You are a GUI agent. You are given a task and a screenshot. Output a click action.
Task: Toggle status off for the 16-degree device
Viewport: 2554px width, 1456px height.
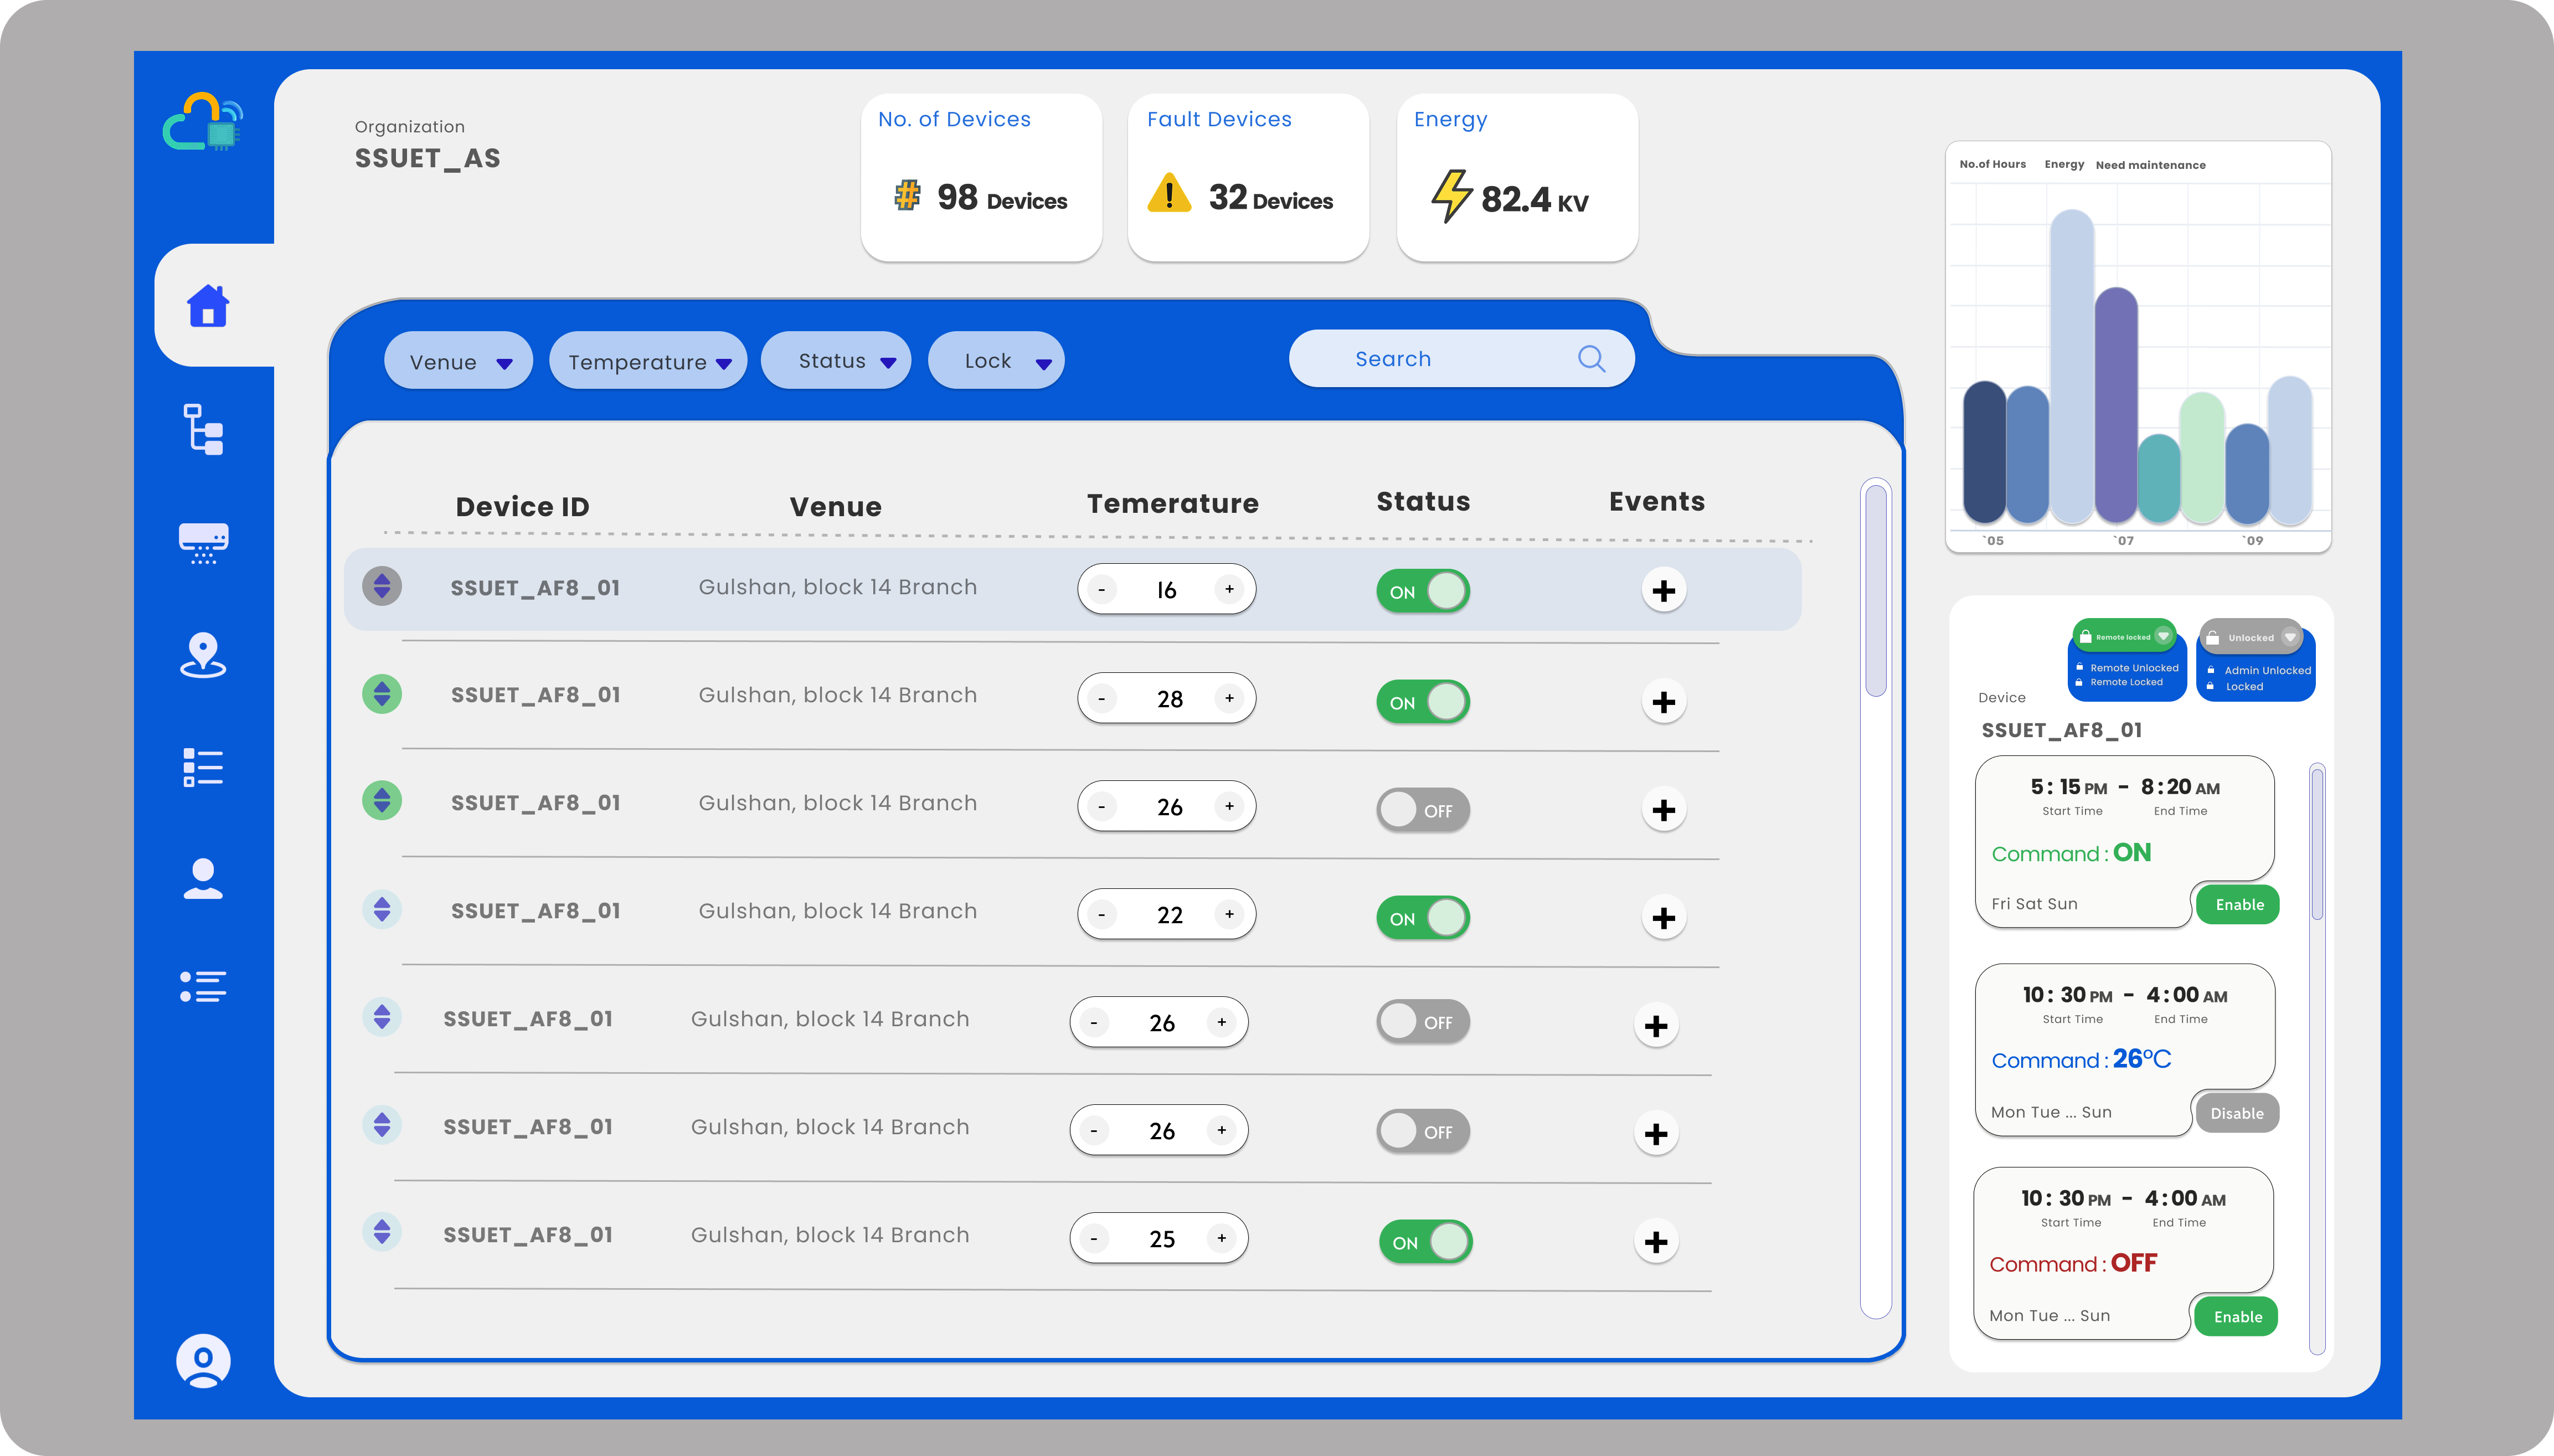(x=1423, y=591)
